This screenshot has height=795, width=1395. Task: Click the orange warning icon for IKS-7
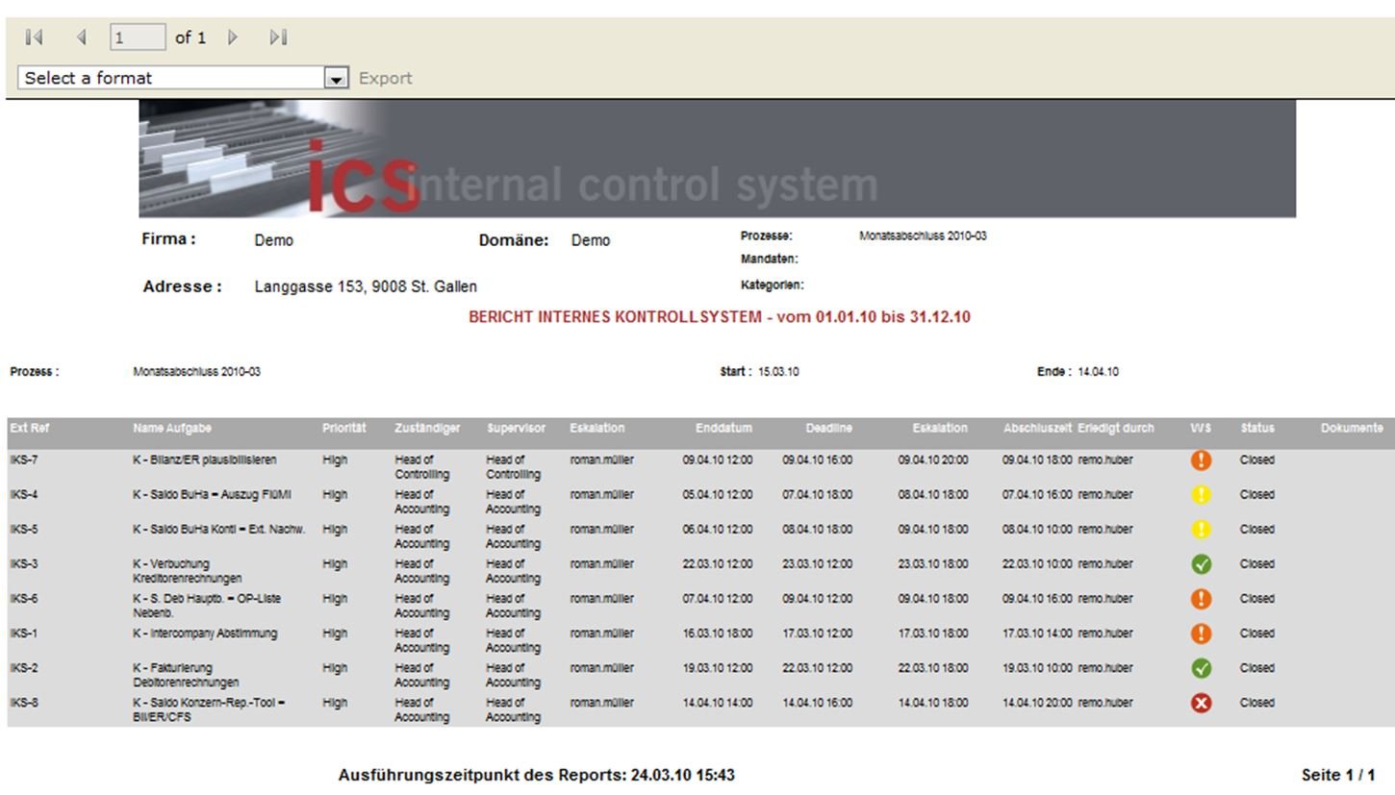point(1201,460)
